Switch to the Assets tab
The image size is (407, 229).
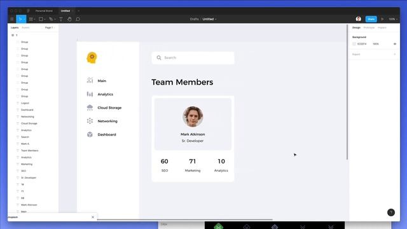(25, 27)
